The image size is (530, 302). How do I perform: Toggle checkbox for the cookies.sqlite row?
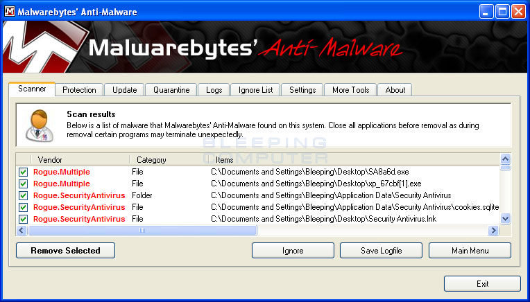pos(23,208)
